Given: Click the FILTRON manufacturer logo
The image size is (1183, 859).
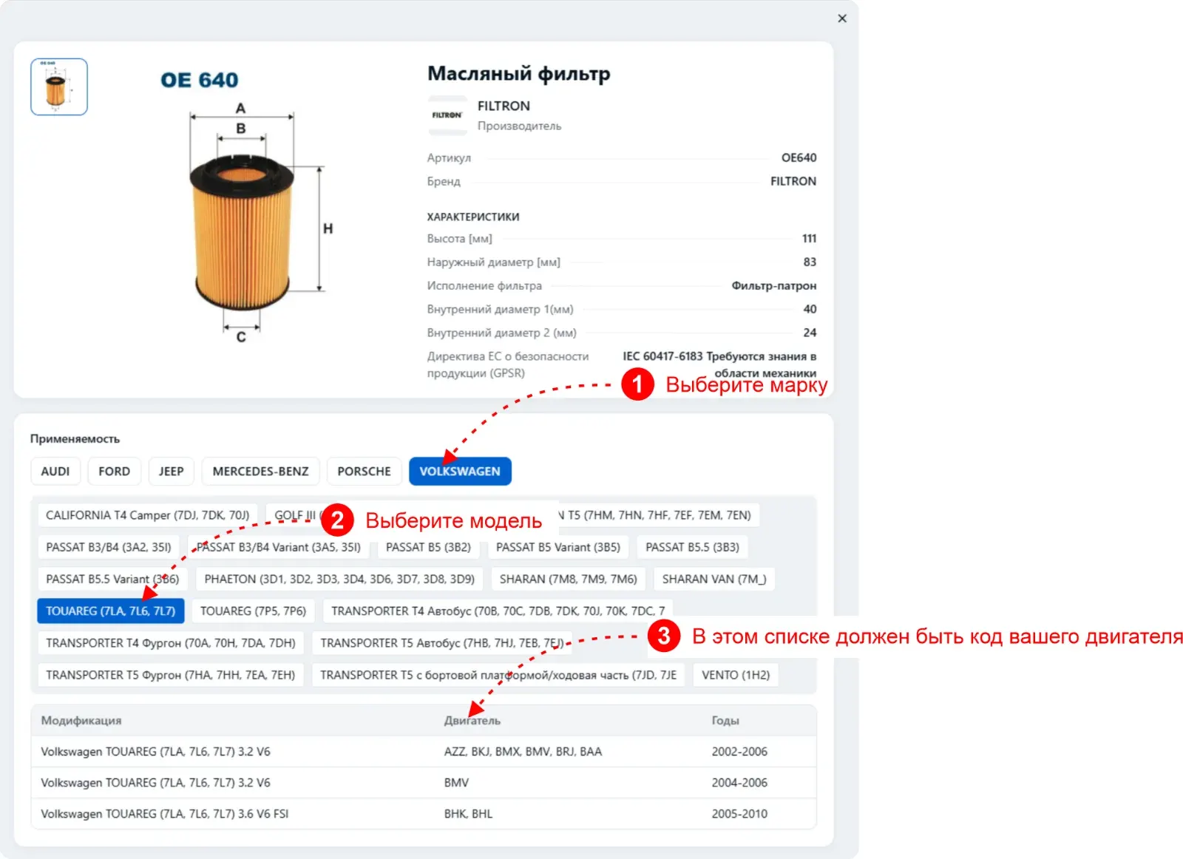Looking at the screenshot, I should pyautogui.click(x=447, y=115).
